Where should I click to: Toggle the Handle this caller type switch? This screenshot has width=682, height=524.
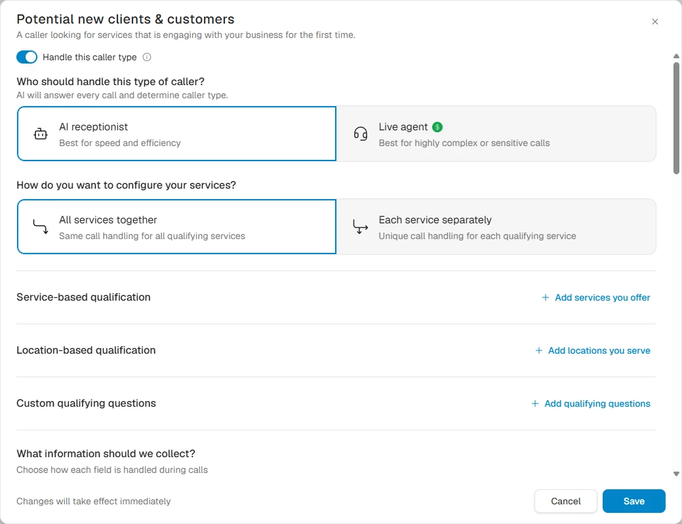coord(27,57)
